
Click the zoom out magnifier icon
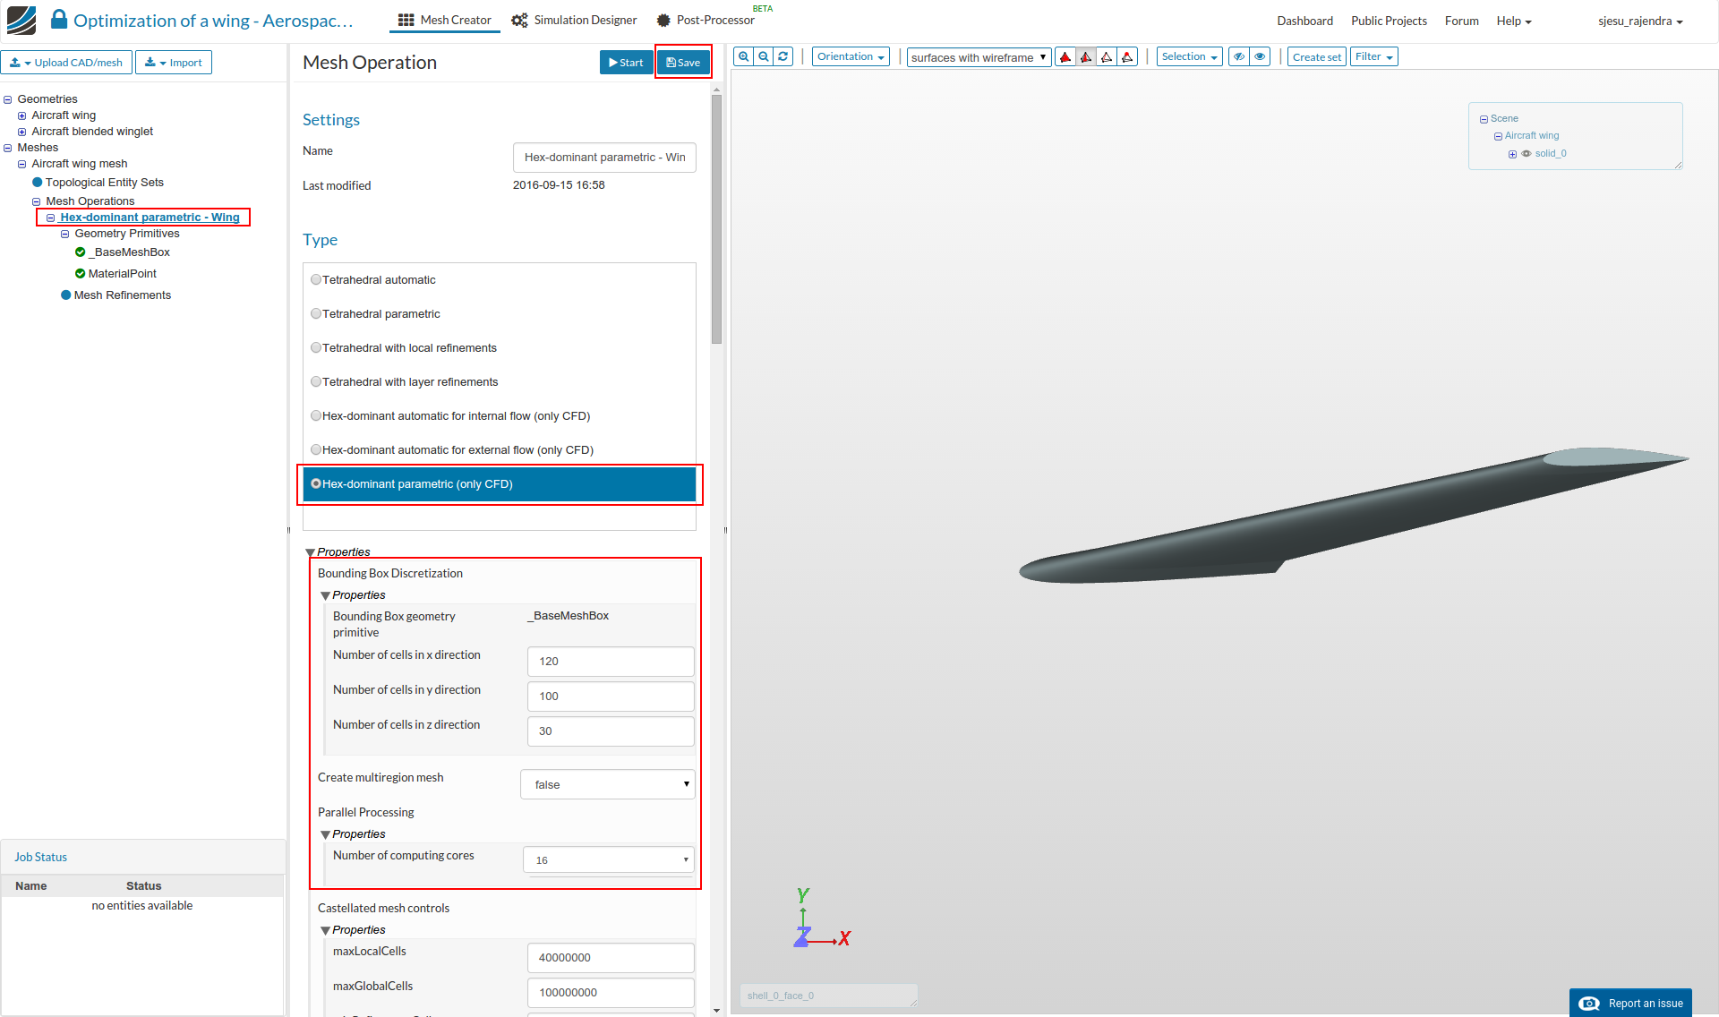(x=764, y=56)
